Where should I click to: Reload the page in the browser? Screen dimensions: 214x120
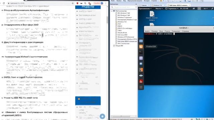tap(4, 3)
